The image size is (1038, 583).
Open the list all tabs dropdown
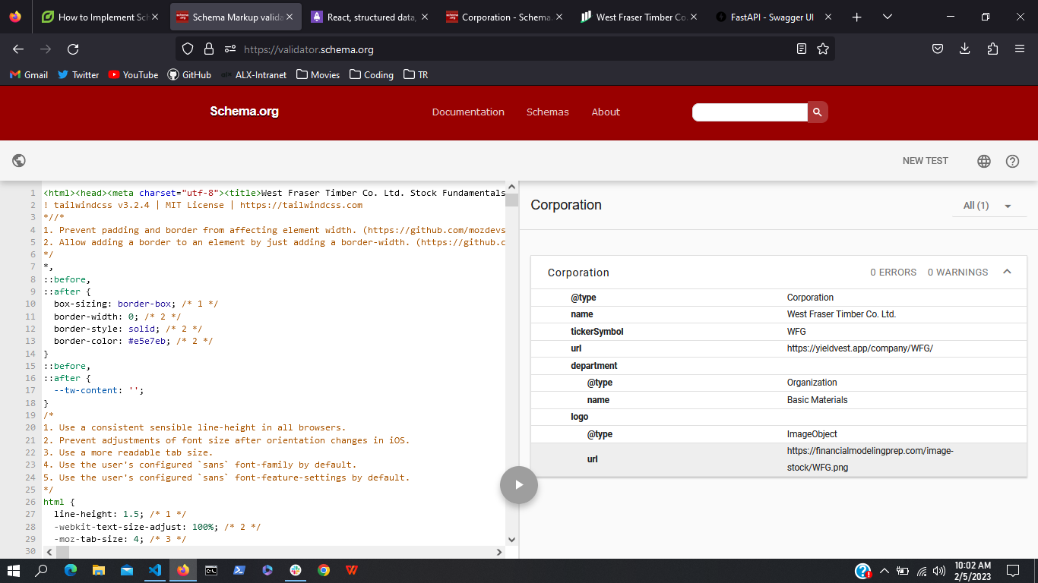(x=887, y=17)
